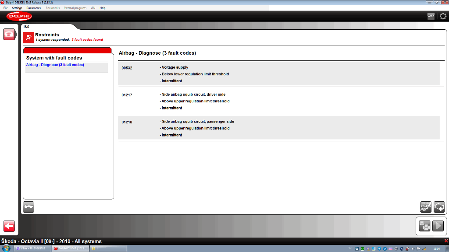
Task: Click the green checkmark tray icon
Action: [x=363, y=248]
